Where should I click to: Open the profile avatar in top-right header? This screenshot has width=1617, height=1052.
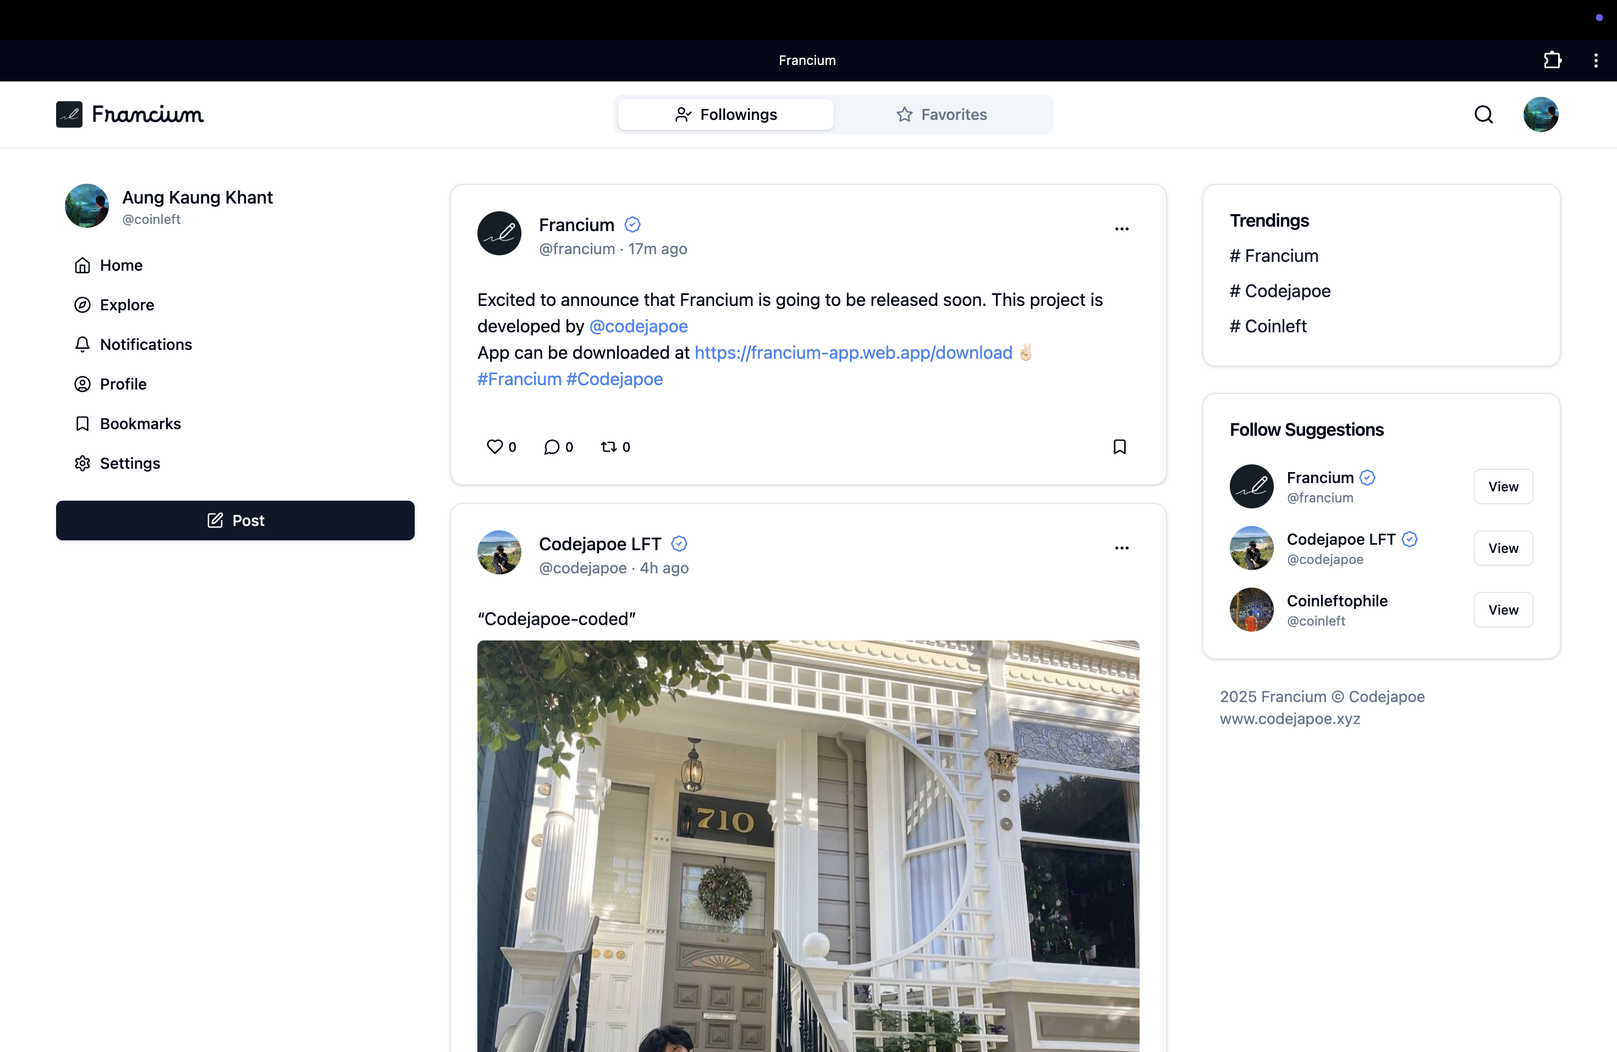[x=1540, y=114]
